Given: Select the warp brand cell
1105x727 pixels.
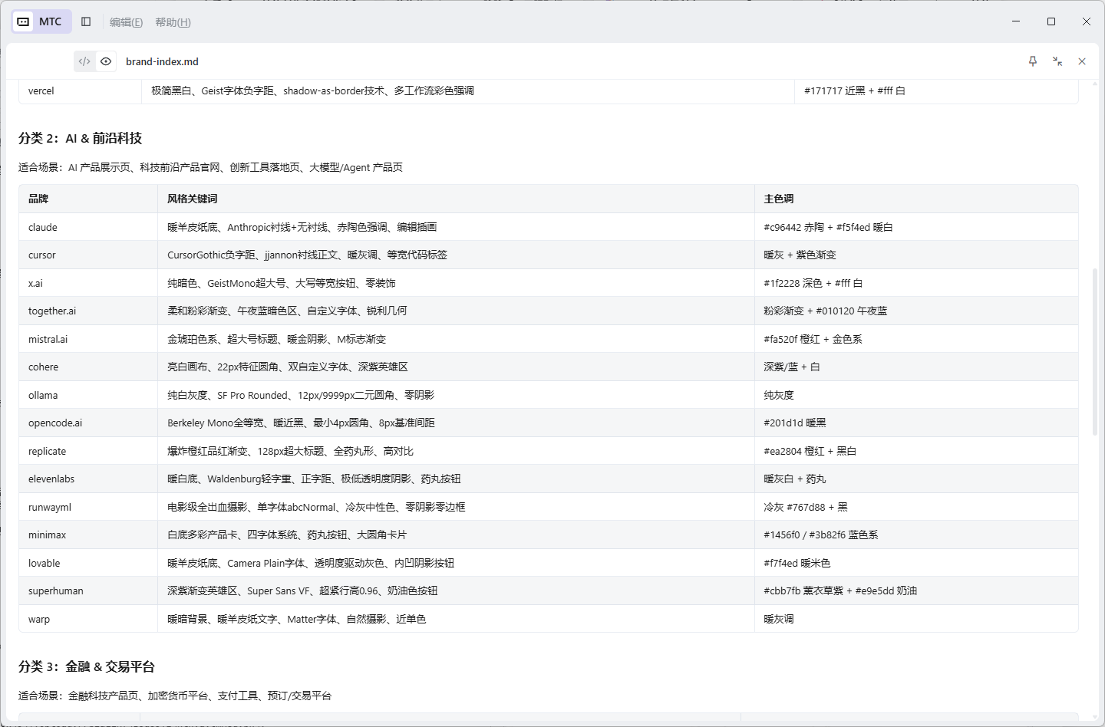Looking at the screenshot, I should coord(88,619).
